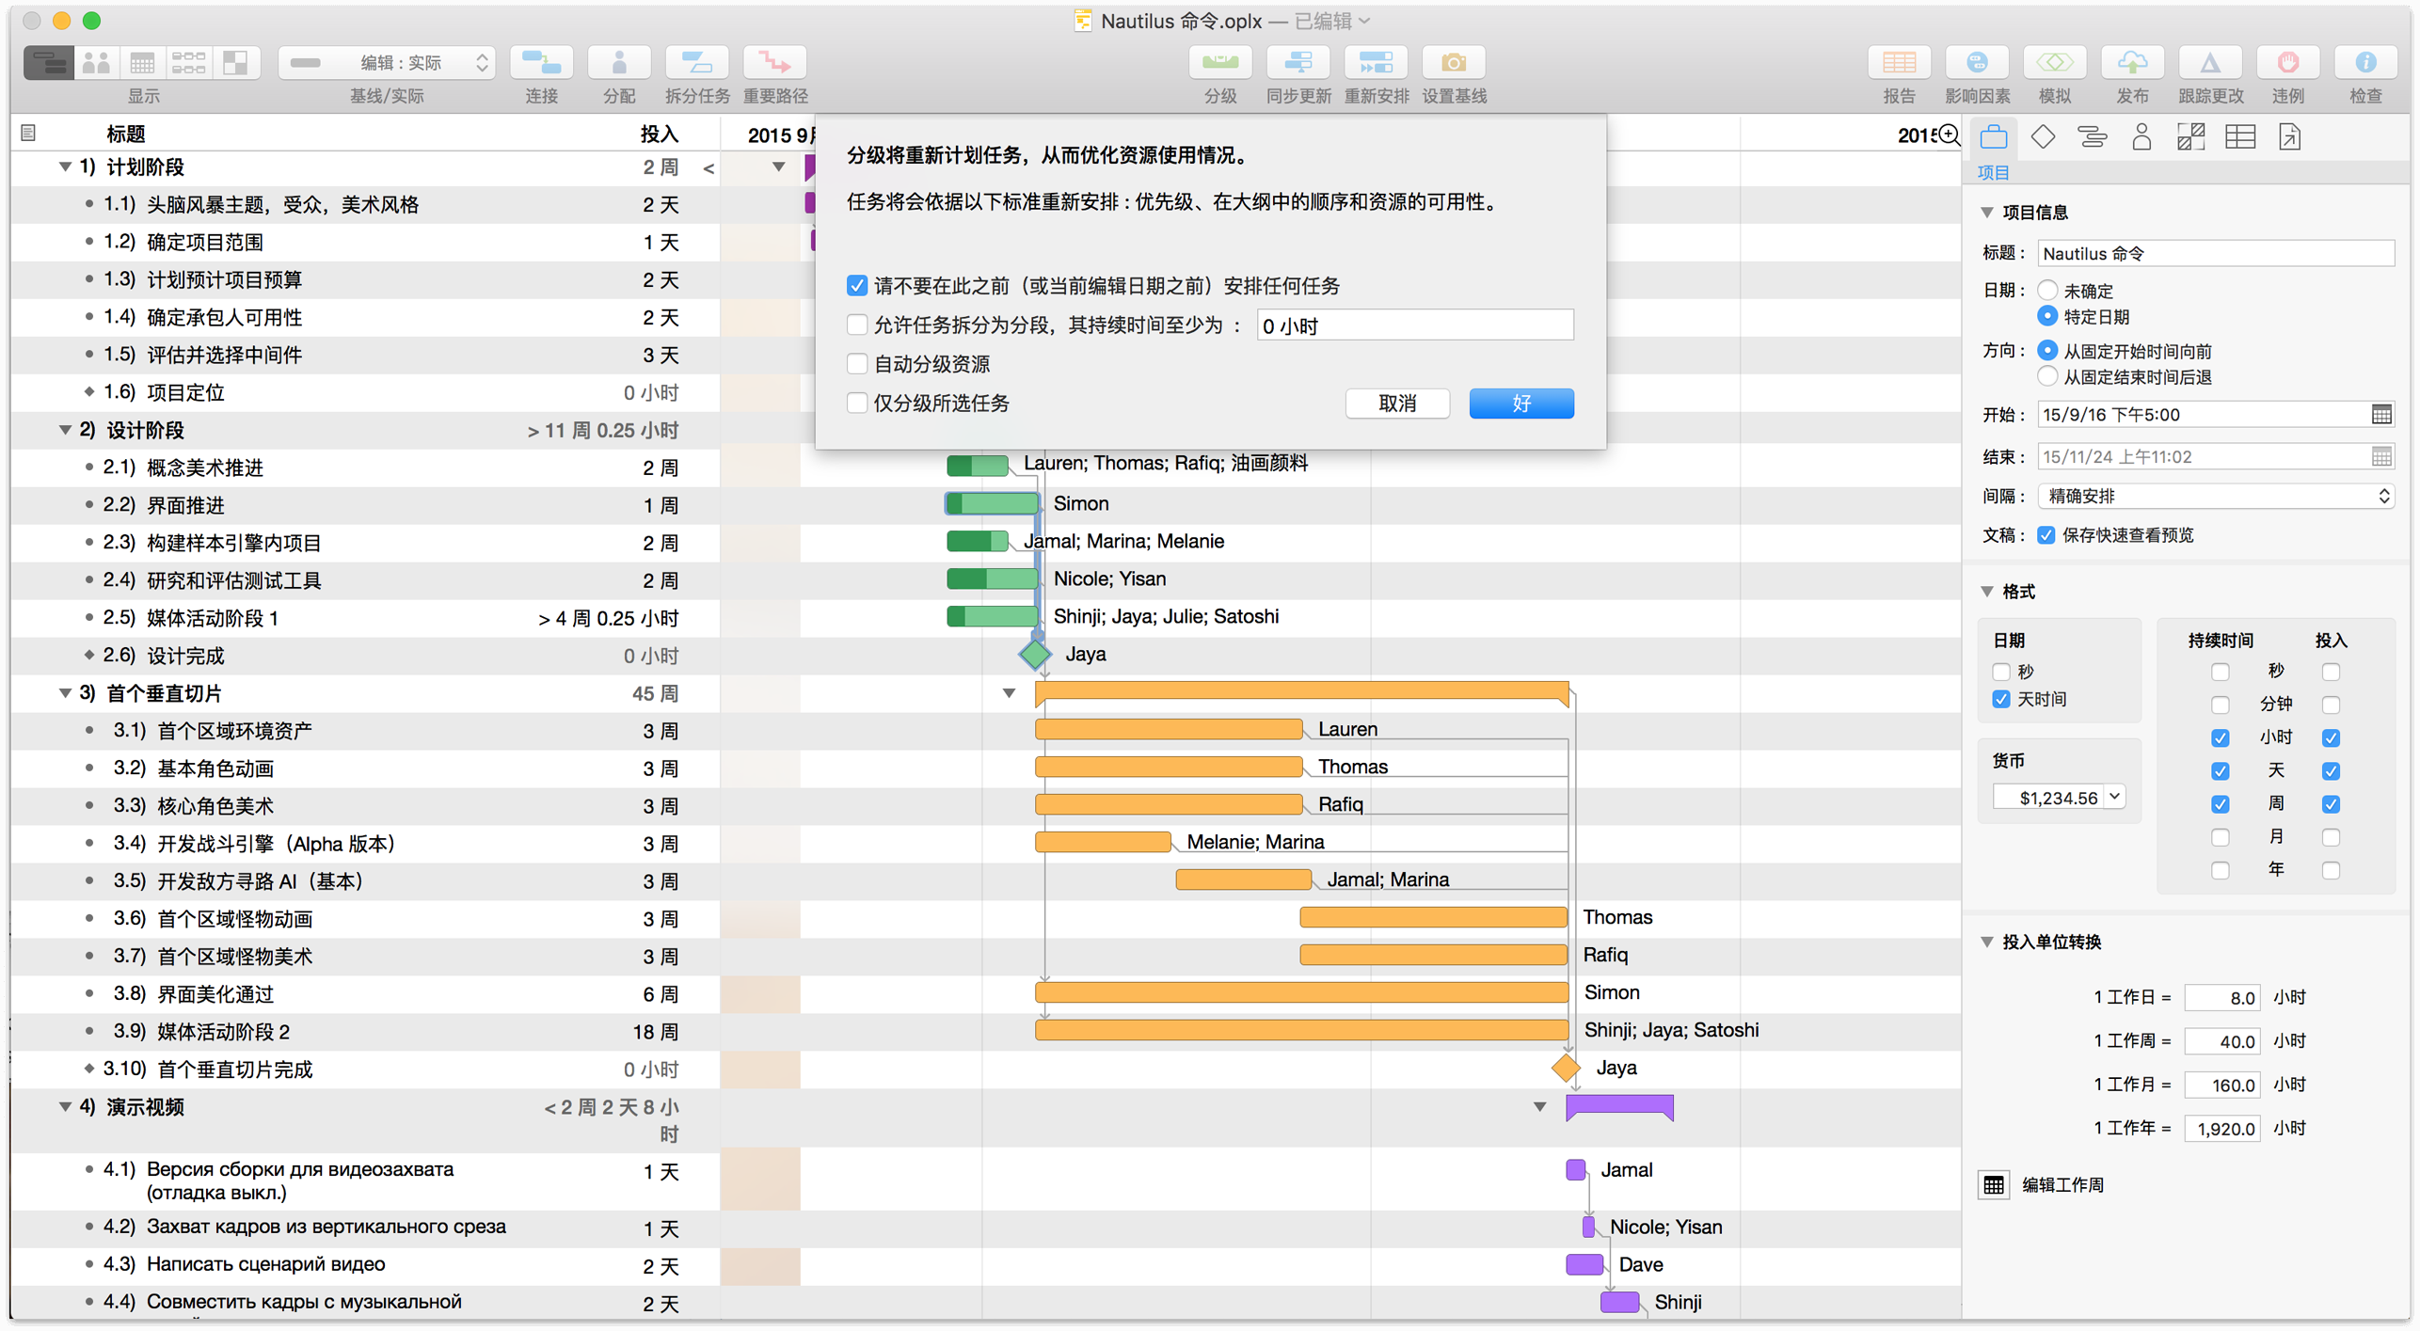
Task: Open the 编辑：实际 baseline popup
Action: pos(388,63)
